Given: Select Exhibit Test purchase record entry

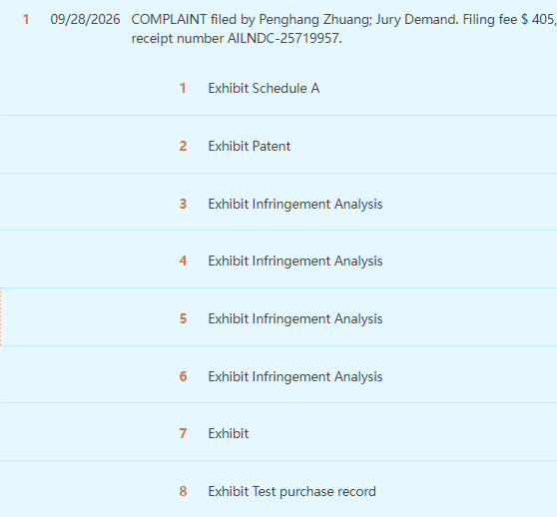Looking at the screenshot, I should (291, 491).
